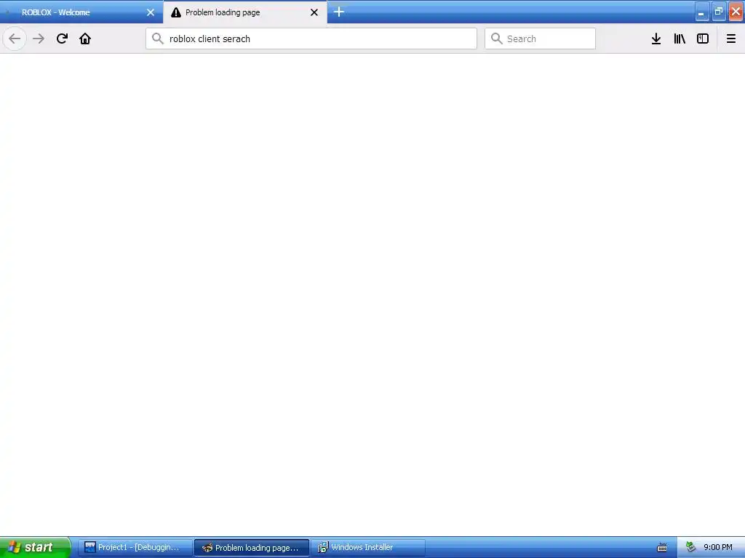Focus the Search input field
Viewport: 745px width, 558px height.
(x=540, y=39)
